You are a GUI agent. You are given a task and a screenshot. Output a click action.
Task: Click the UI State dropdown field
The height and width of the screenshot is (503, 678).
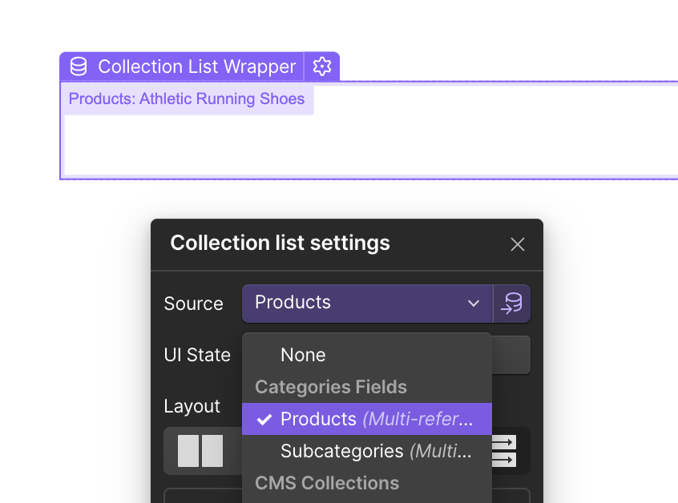tap(511, 355)
